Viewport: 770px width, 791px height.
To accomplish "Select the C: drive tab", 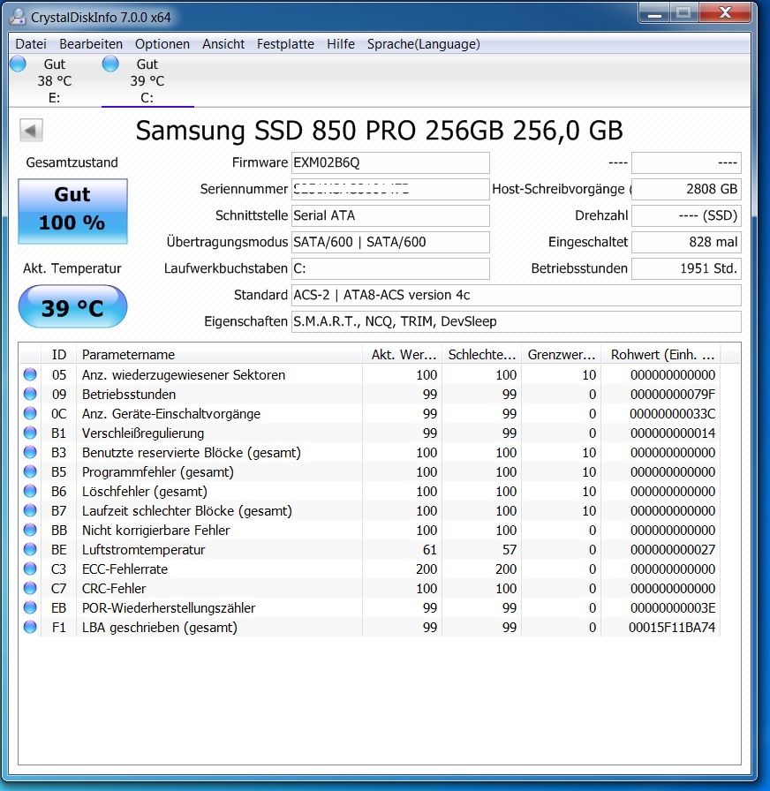I will coord(147,80).
